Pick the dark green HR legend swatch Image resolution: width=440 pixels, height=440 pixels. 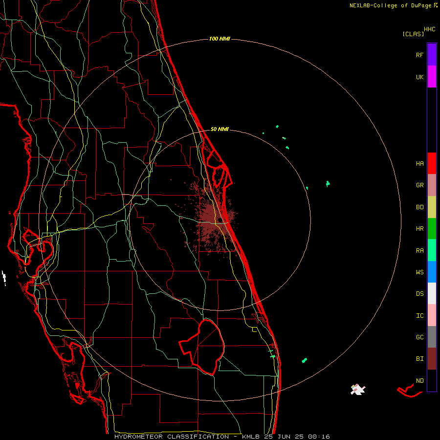tap(432, 229)
